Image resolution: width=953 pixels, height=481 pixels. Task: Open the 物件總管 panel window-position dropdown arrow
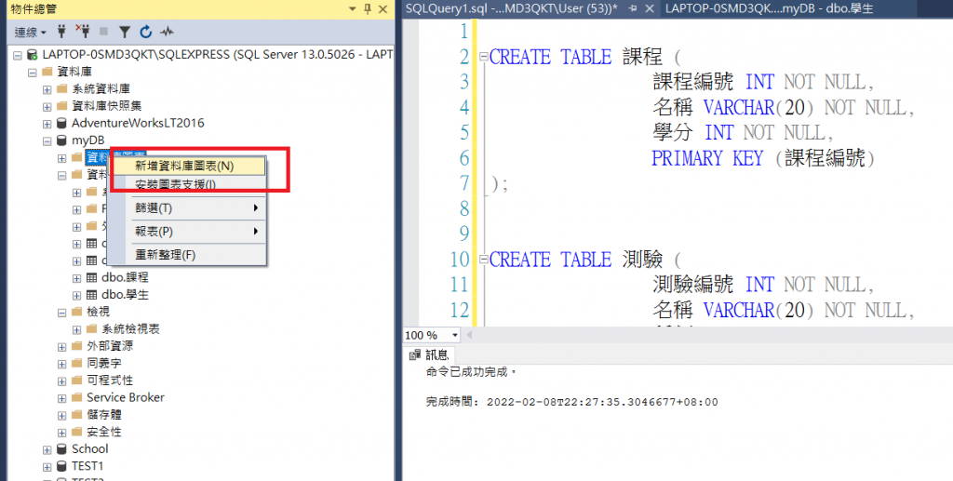coord(352,9)
